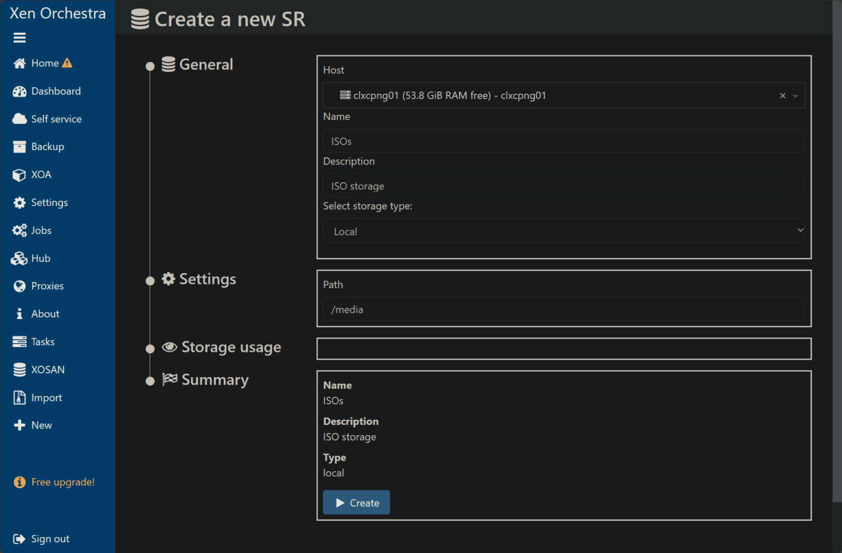The image size is (842, 553).
Task: Open the XOA page
Action: pyautogui.click(x=42, y=174)
